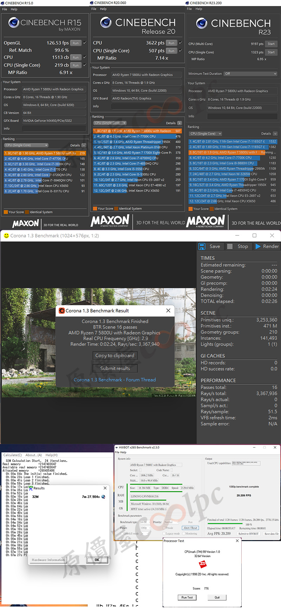
Task: Enable the Monitoring checkbox in HWBOT
Action: point(183,533)
